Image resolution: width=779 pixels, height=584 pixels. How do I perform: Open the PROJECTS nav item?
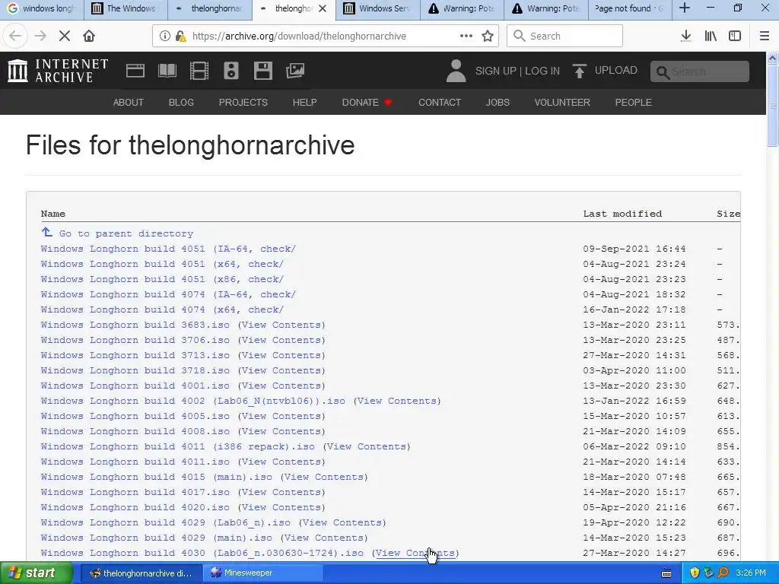243,103
